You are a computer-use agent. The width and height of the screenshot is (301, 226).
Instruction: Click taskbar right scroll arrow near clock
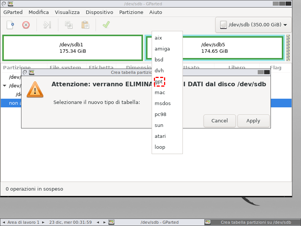(105, 222)
